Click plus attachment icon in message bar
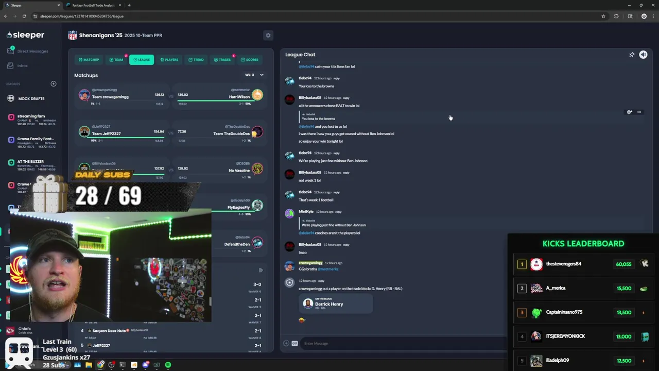659x371 pixels. pyautogui.click(x=286, y=343)
